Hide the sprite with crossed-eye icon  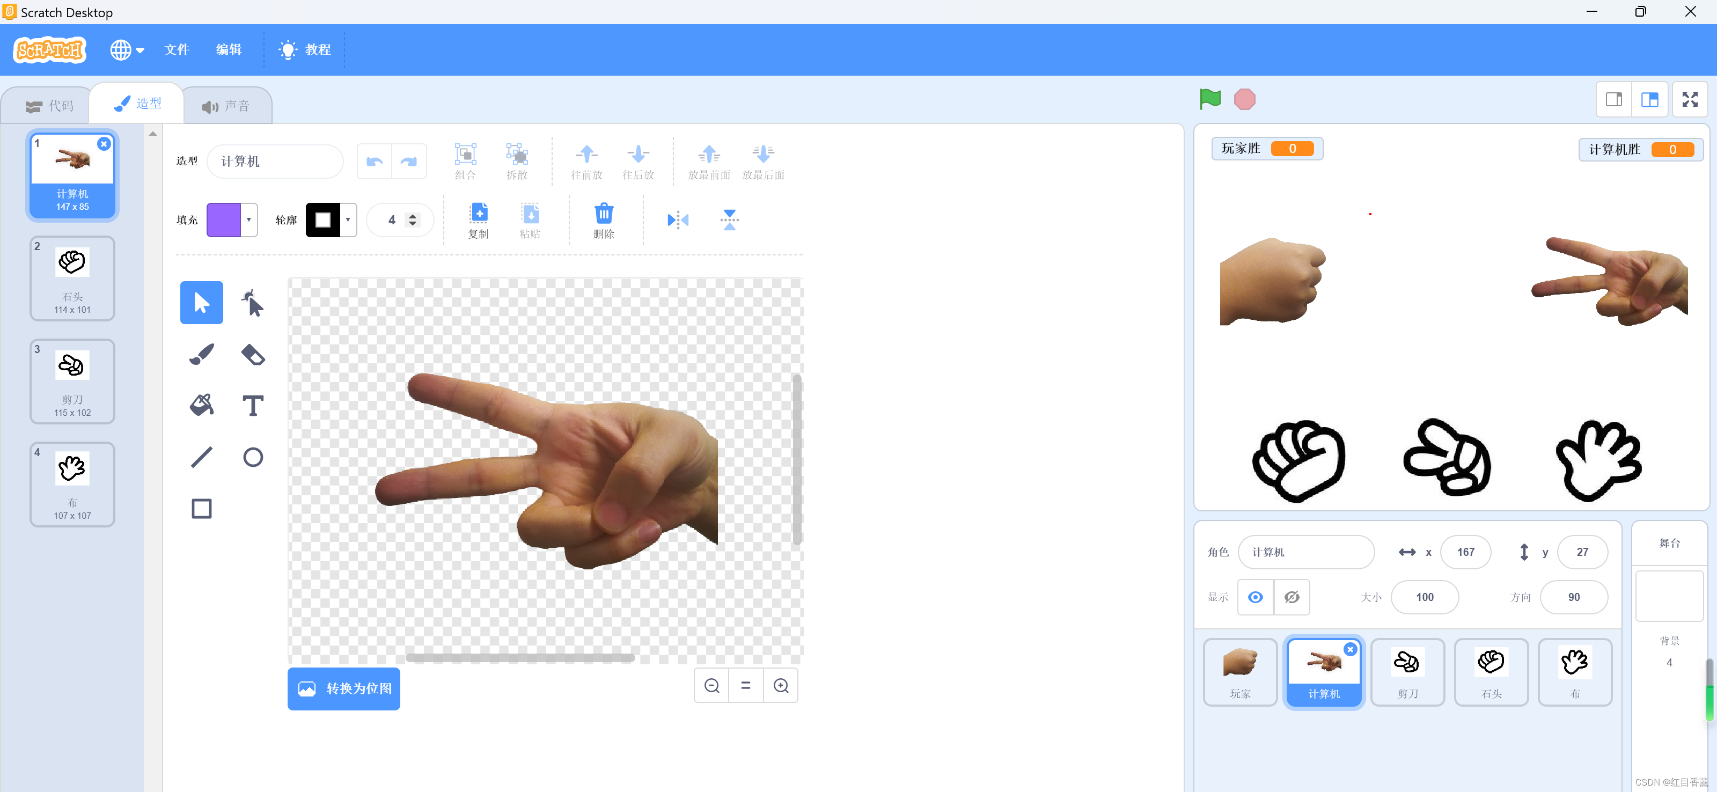pyautogui.click(x=1291, y=597)
